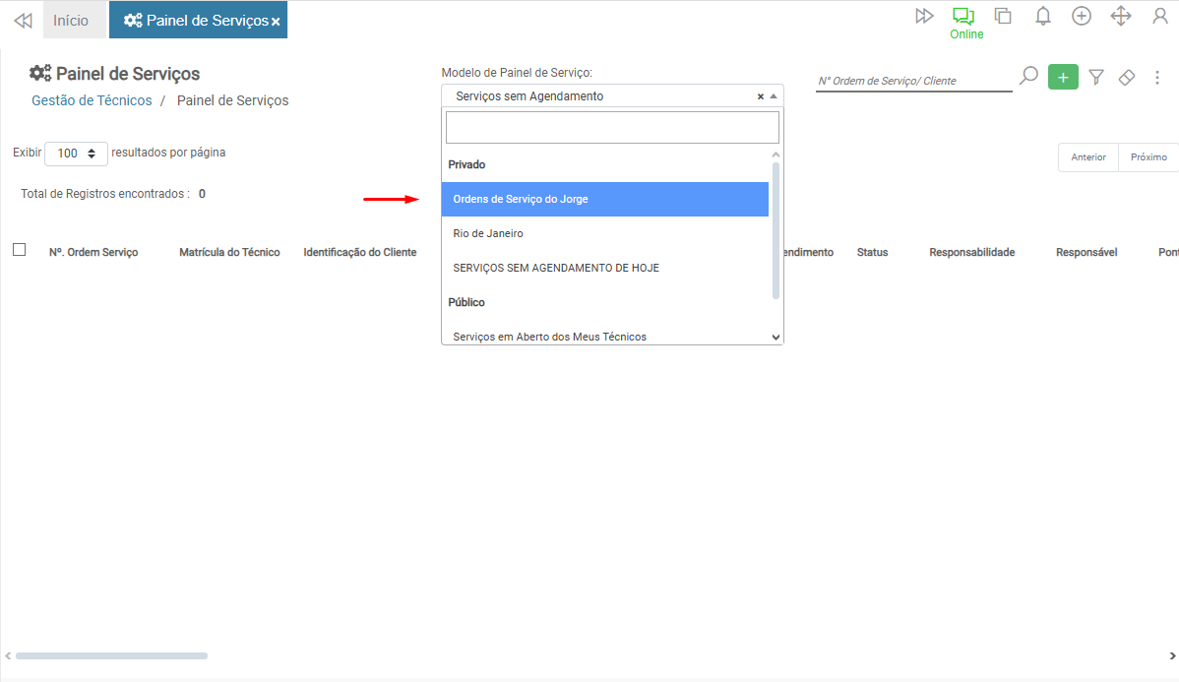
Task: Click the Próximo pagination button
Action: click(x=1148, y=157)
